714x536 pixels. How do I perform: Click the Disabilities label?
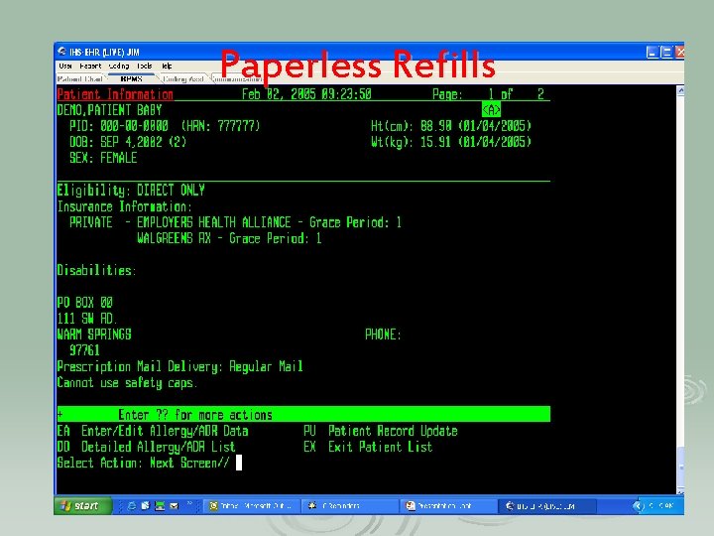pyautogui.click(x=96, y=270)
